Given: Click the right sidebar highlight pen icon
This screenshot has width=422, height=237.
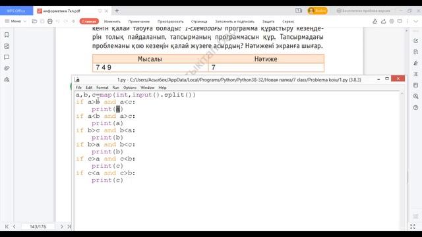Looking at the screenshot, I should tap(416, 63).
